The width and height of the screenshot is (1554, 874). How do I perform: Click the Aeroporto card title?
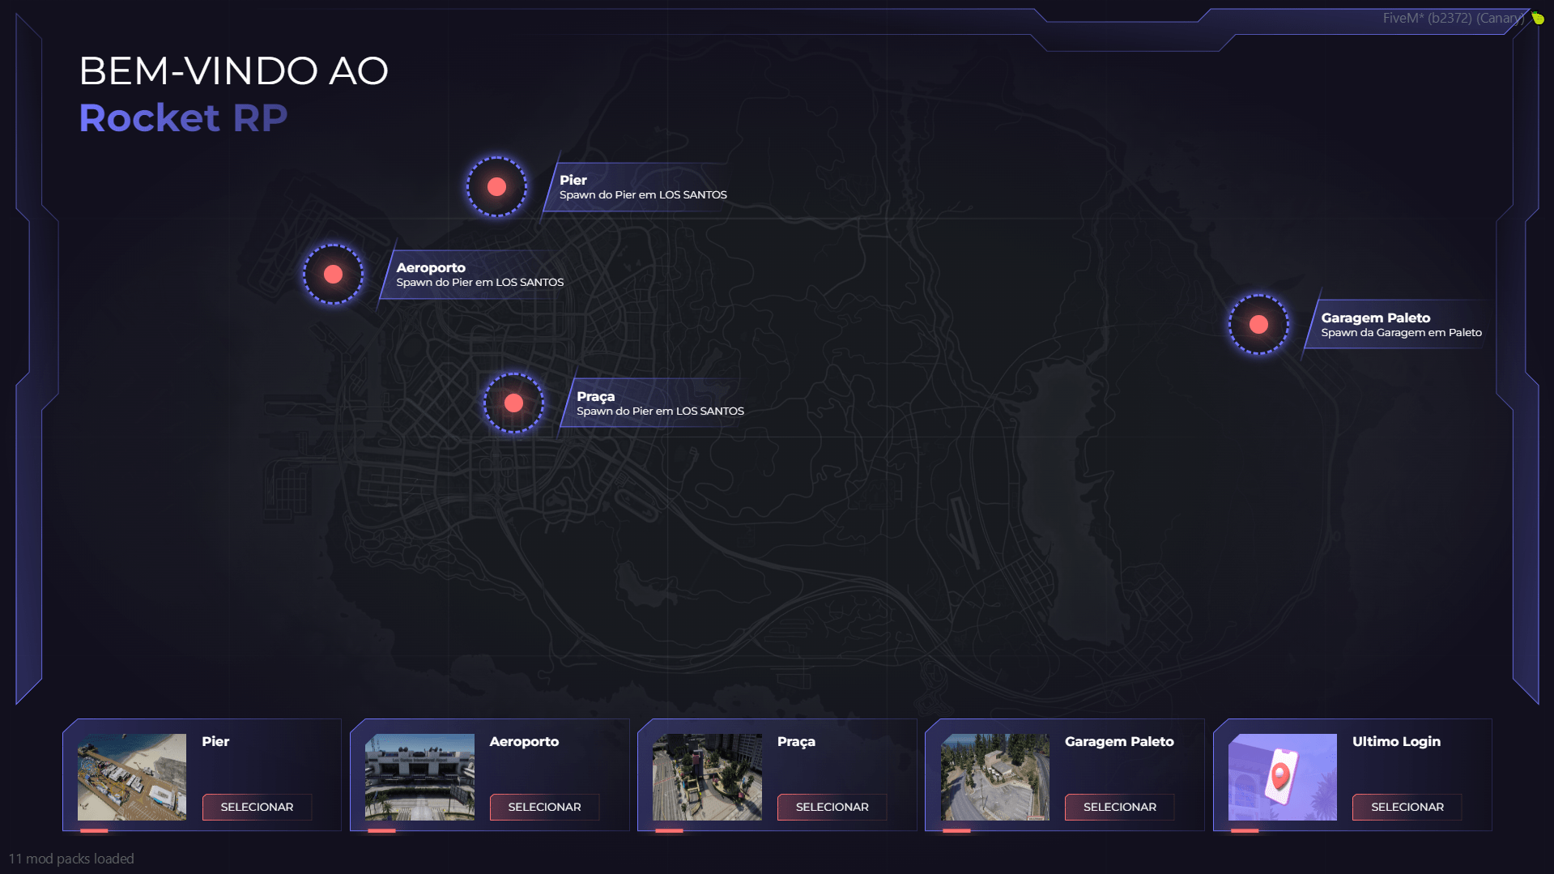click(524, 741)
